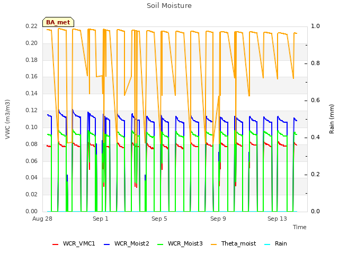Click the 0.00 left axis value
339x254 pixels.
click(32, 211)
